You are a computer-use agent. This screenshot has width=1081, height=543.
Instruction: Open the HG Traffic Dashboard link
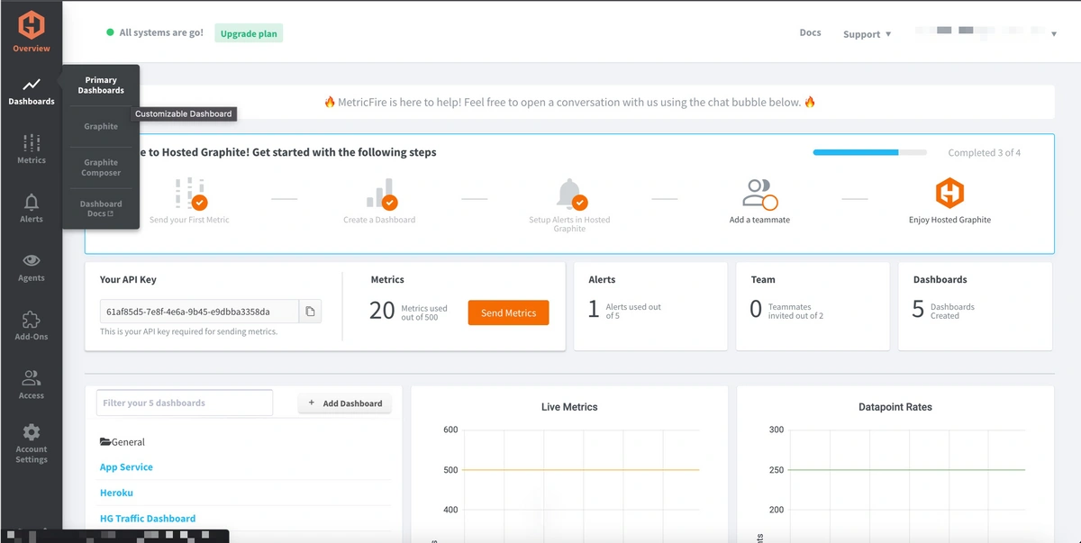point(148,519)
